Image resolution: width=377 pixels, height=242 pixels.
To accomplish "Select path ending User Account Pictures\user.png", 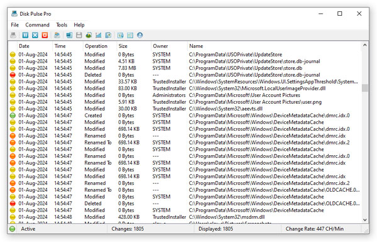I will pos(255,102).
